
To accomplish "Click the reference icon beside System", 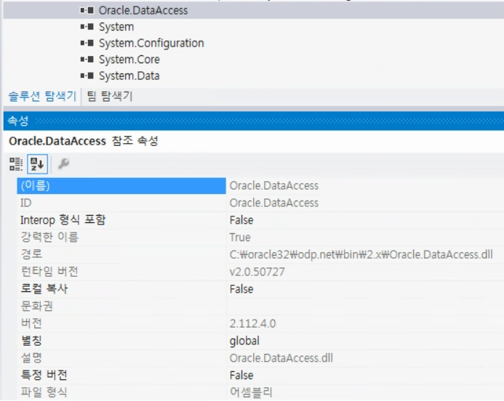I will pos(87,27).
